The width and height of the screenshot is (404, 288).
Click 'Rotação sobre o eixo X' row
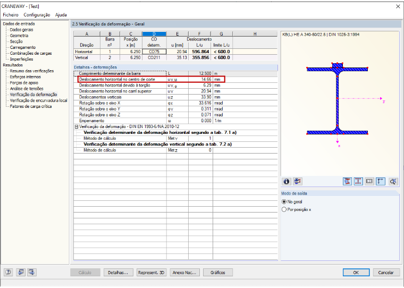(176, 103)
